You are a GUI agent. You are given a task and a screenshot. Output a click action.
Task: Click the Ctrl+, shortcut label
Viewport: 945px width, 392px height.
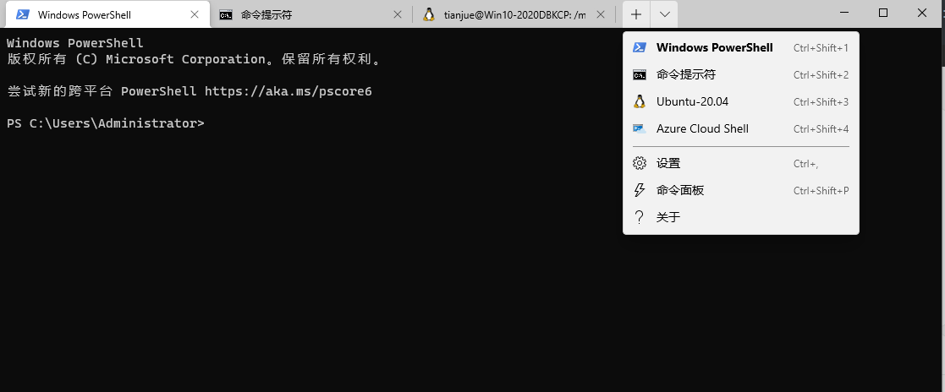coord(805,163)
